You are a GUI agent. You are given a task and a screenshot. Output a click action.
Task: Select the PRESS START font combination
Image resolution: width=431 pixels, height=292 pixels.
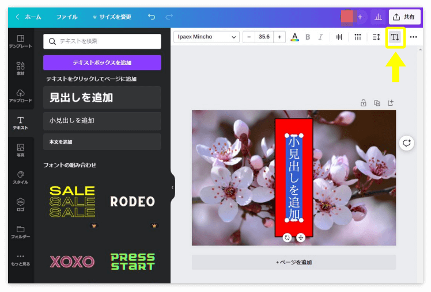pos(133,262)
